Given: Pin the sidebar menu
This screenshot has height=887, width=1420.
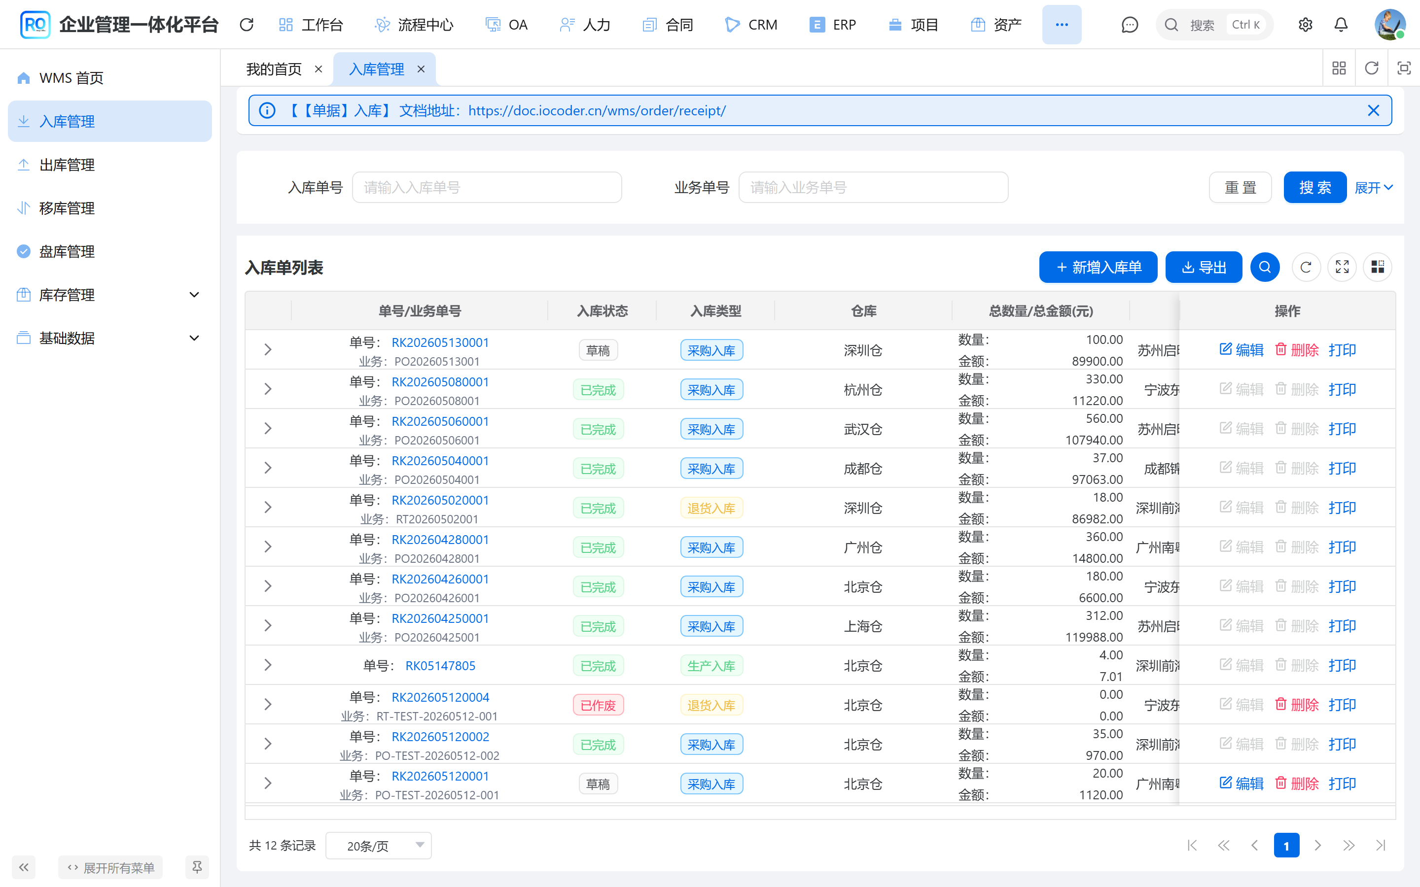Looking at the screenshot, I should click(197, 867).
